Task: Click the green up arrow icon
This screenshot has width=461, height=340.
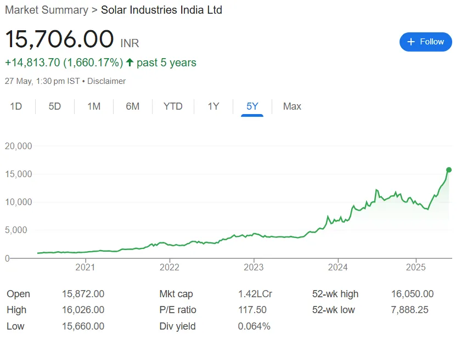Action: 130,63
